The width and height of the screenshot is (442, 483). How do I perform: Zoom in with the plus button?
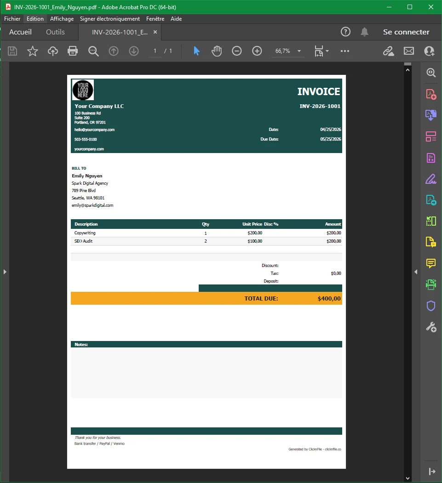point(257,51)
